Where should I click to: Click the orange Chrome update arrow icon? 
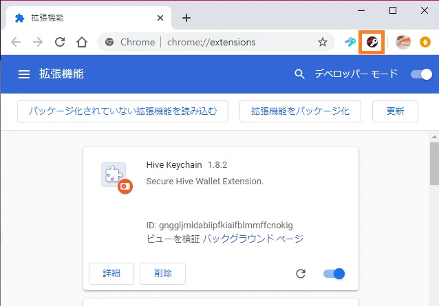425,42
